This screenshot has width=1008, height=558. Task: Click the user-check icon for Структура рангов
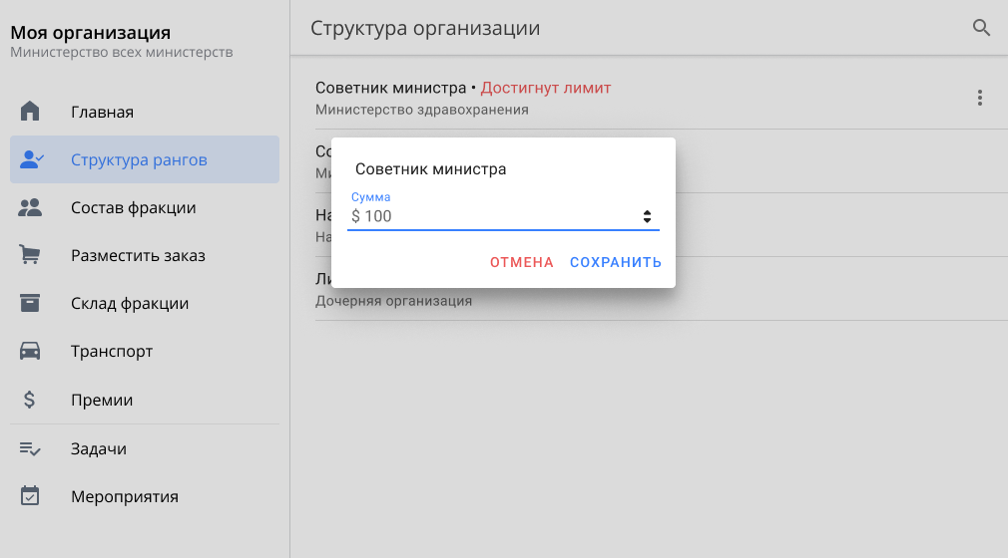(31, 159)
